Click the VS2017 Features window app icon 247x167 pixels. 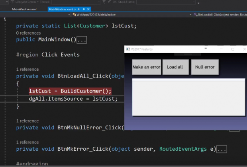pyautogui.click(x=127, y=49)
